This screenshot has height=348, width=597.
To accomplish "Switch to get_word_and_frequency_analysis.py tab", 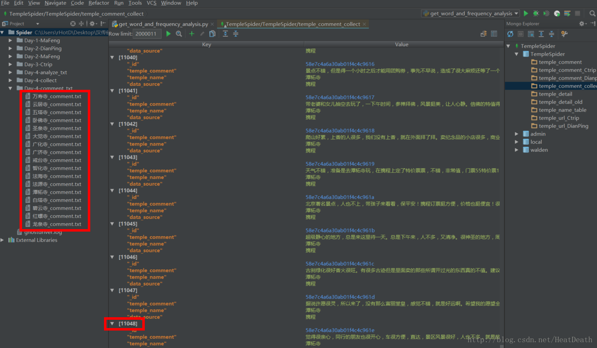I will click(163, 24).
